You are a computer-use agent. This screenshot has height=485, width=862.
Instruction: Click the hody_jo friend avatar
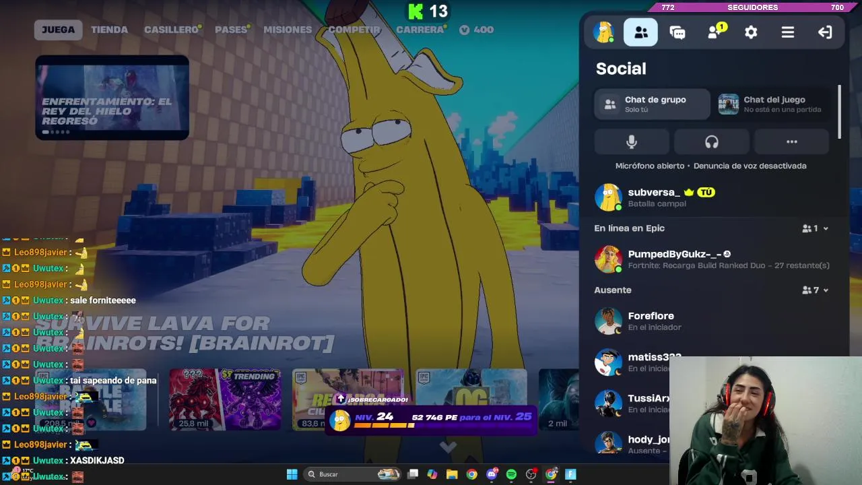(608, 443)
